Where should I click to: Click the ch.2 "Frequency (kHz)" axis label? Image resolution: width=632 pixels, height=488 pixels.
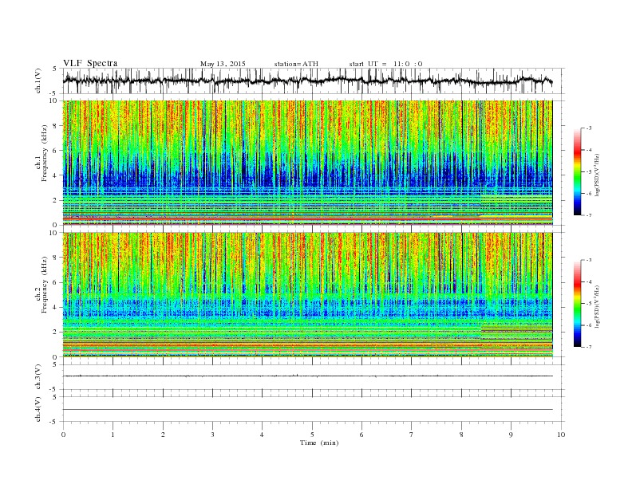tap(45, 285)
